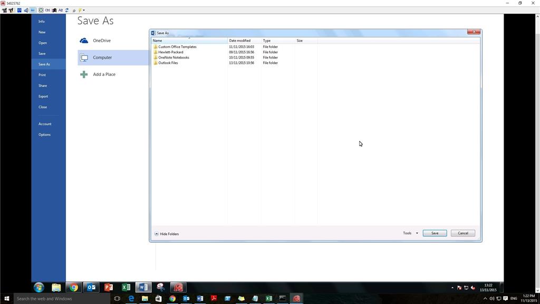Click the speaker icon in remote toolbar

(26, 11)
